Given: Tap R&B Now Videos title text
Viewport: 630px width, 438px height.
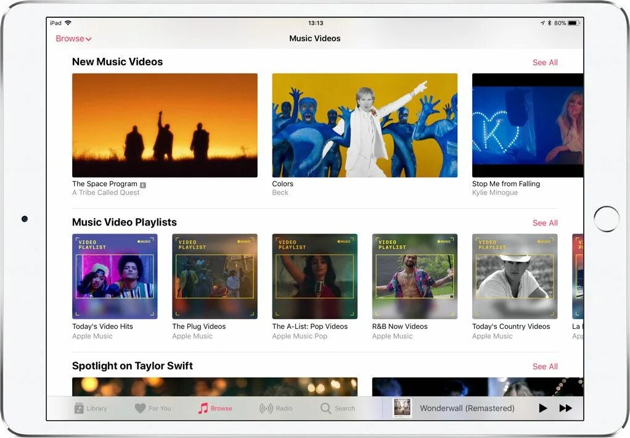Looking at the screenshot, I should (x=400, y=326).
